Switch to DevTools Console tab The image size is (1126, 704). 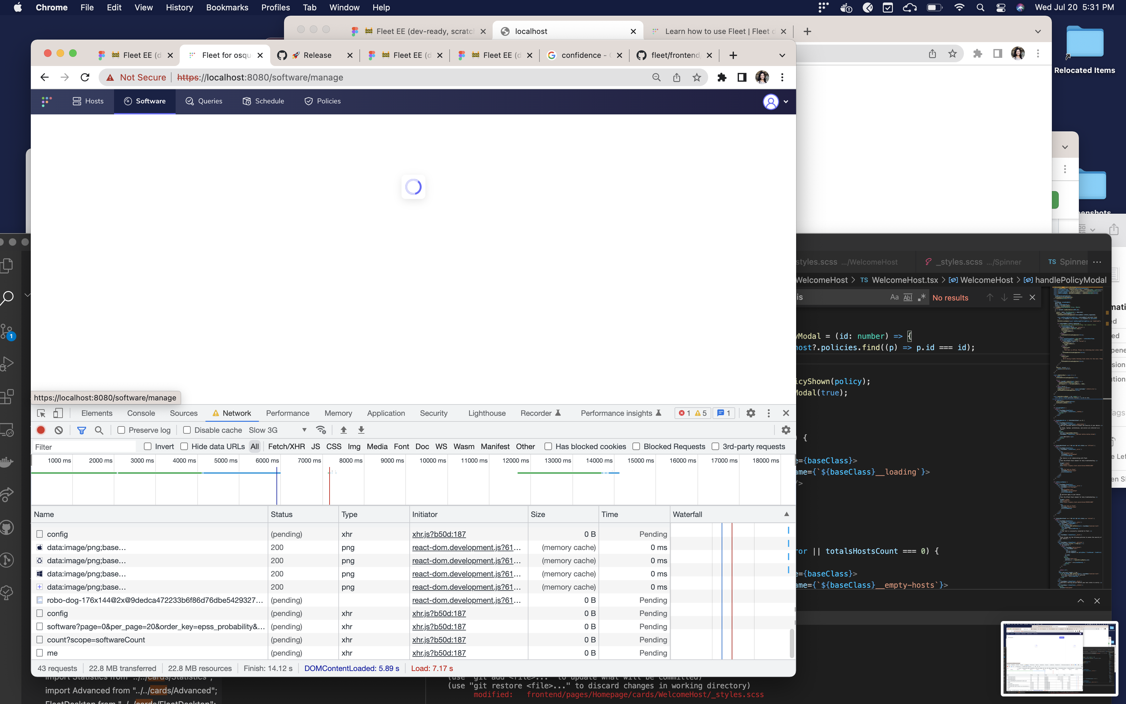point(141,413)
